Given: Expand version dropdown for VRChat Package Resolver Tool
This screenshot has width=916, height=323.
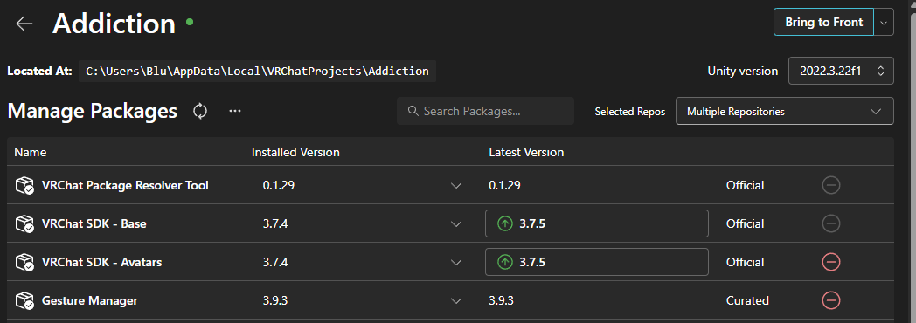Looking at the screenshot, I should click(x=456, y=185).
